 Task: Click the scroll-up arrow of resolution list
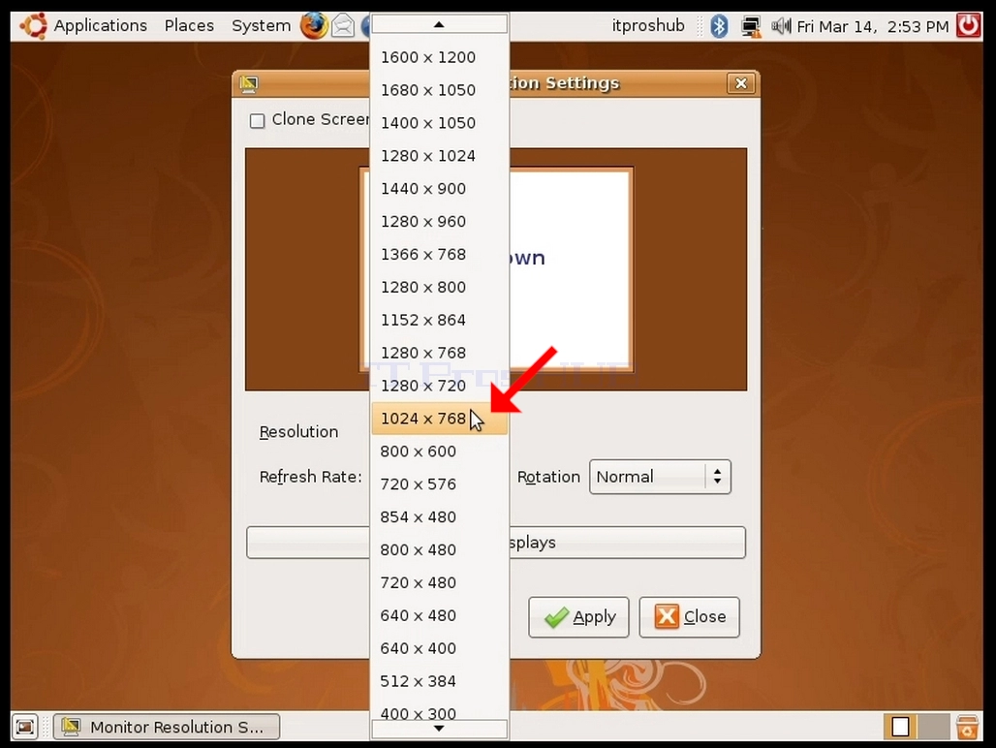tap(439, 24)
